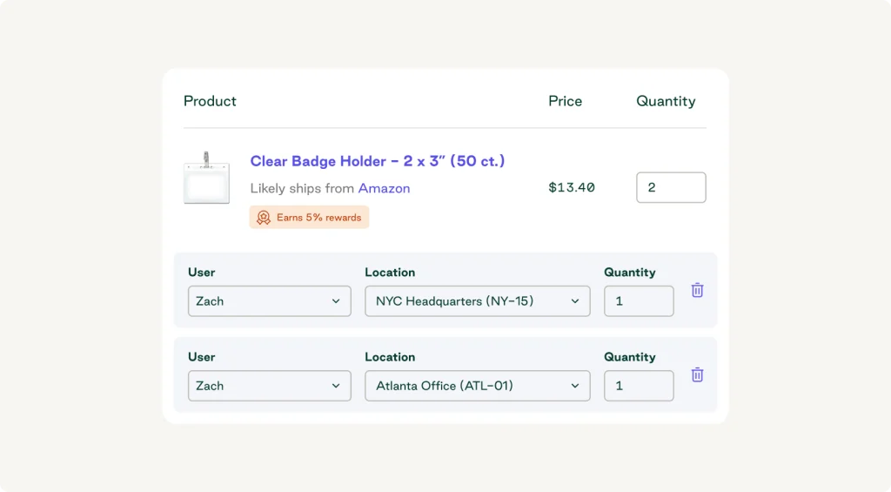This screenshot has height=492, width=891.
Task: Open User dropdown in Atlanta Office row
Action: [270, 386]
